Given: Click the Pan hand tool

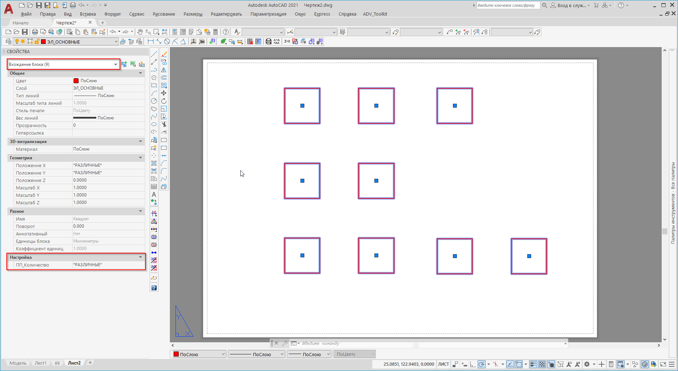Looking at the screenshot, I should pos(140,32).
